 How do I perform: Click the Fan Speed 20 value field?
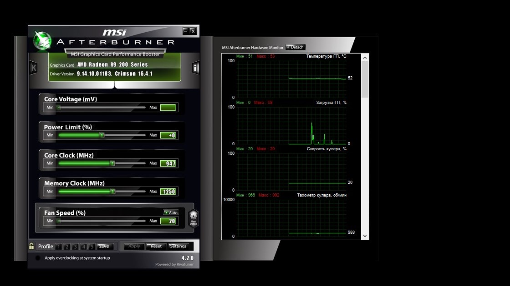coord(168,221)
